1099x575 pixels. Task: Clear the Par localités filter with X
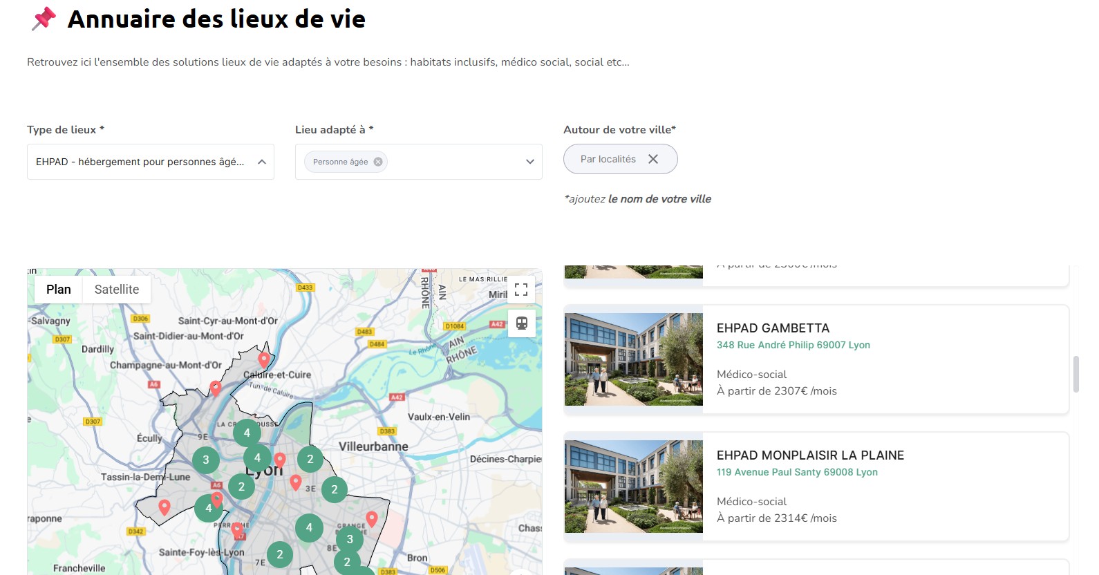pos(653,159)
